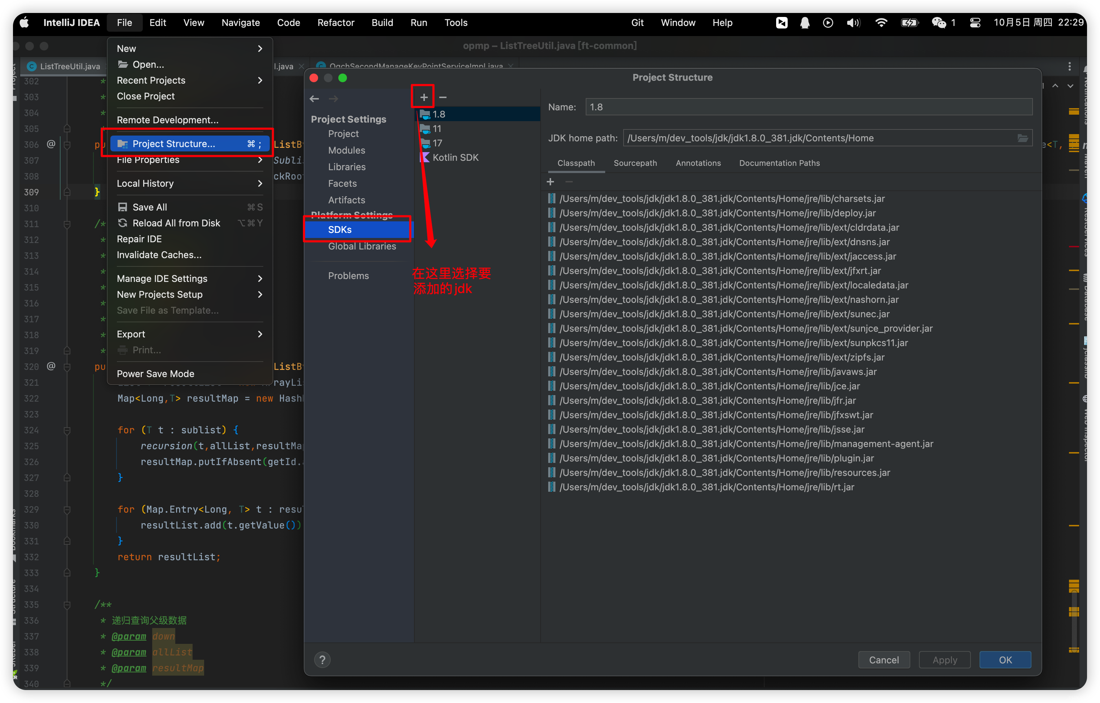Click the WeChat icon in menu bar
This screenshot has width=1100, height=703.
(939, 22)
